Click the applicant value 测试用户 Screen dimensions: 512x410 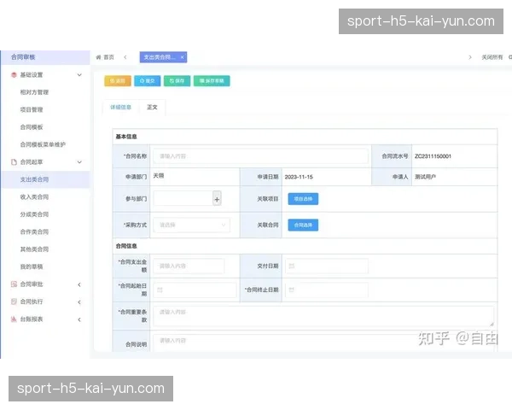[x=425, y=177]
